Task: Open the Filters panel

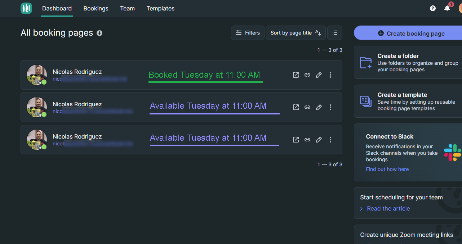Action: point(248,33)
